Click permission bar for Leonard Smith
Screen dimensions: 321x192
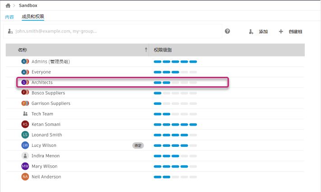(175, 135)
